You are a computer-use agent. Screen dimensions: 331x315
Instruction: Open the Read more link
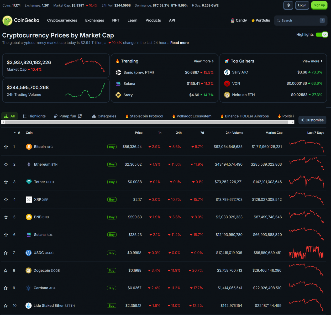point(180,43)
